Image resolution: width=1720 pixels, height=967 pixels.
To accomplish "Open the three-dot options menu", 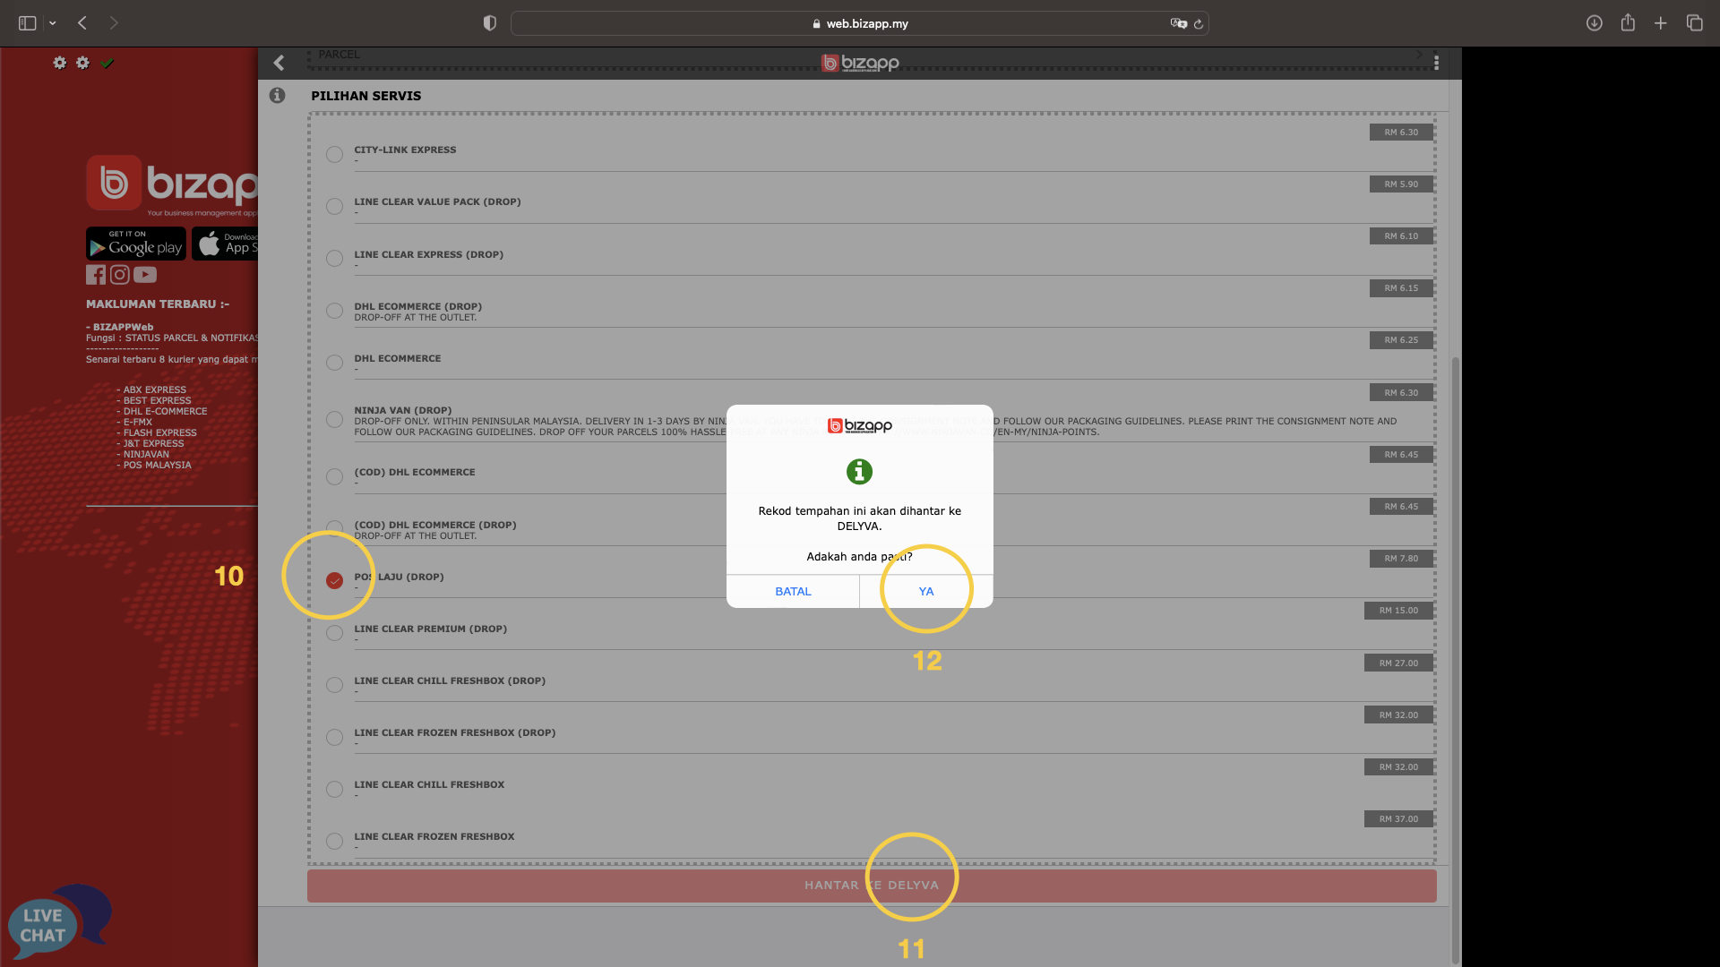I will (x=1436, y=63).
